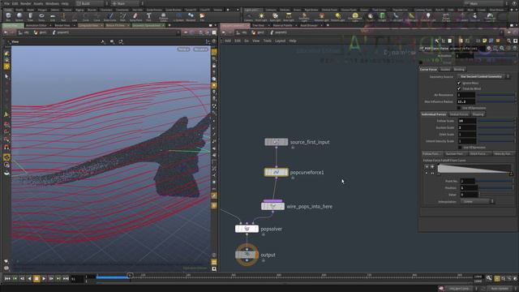Add a Spot Light from the shelf
Screen dimensions: 519x292
[275, 17]
